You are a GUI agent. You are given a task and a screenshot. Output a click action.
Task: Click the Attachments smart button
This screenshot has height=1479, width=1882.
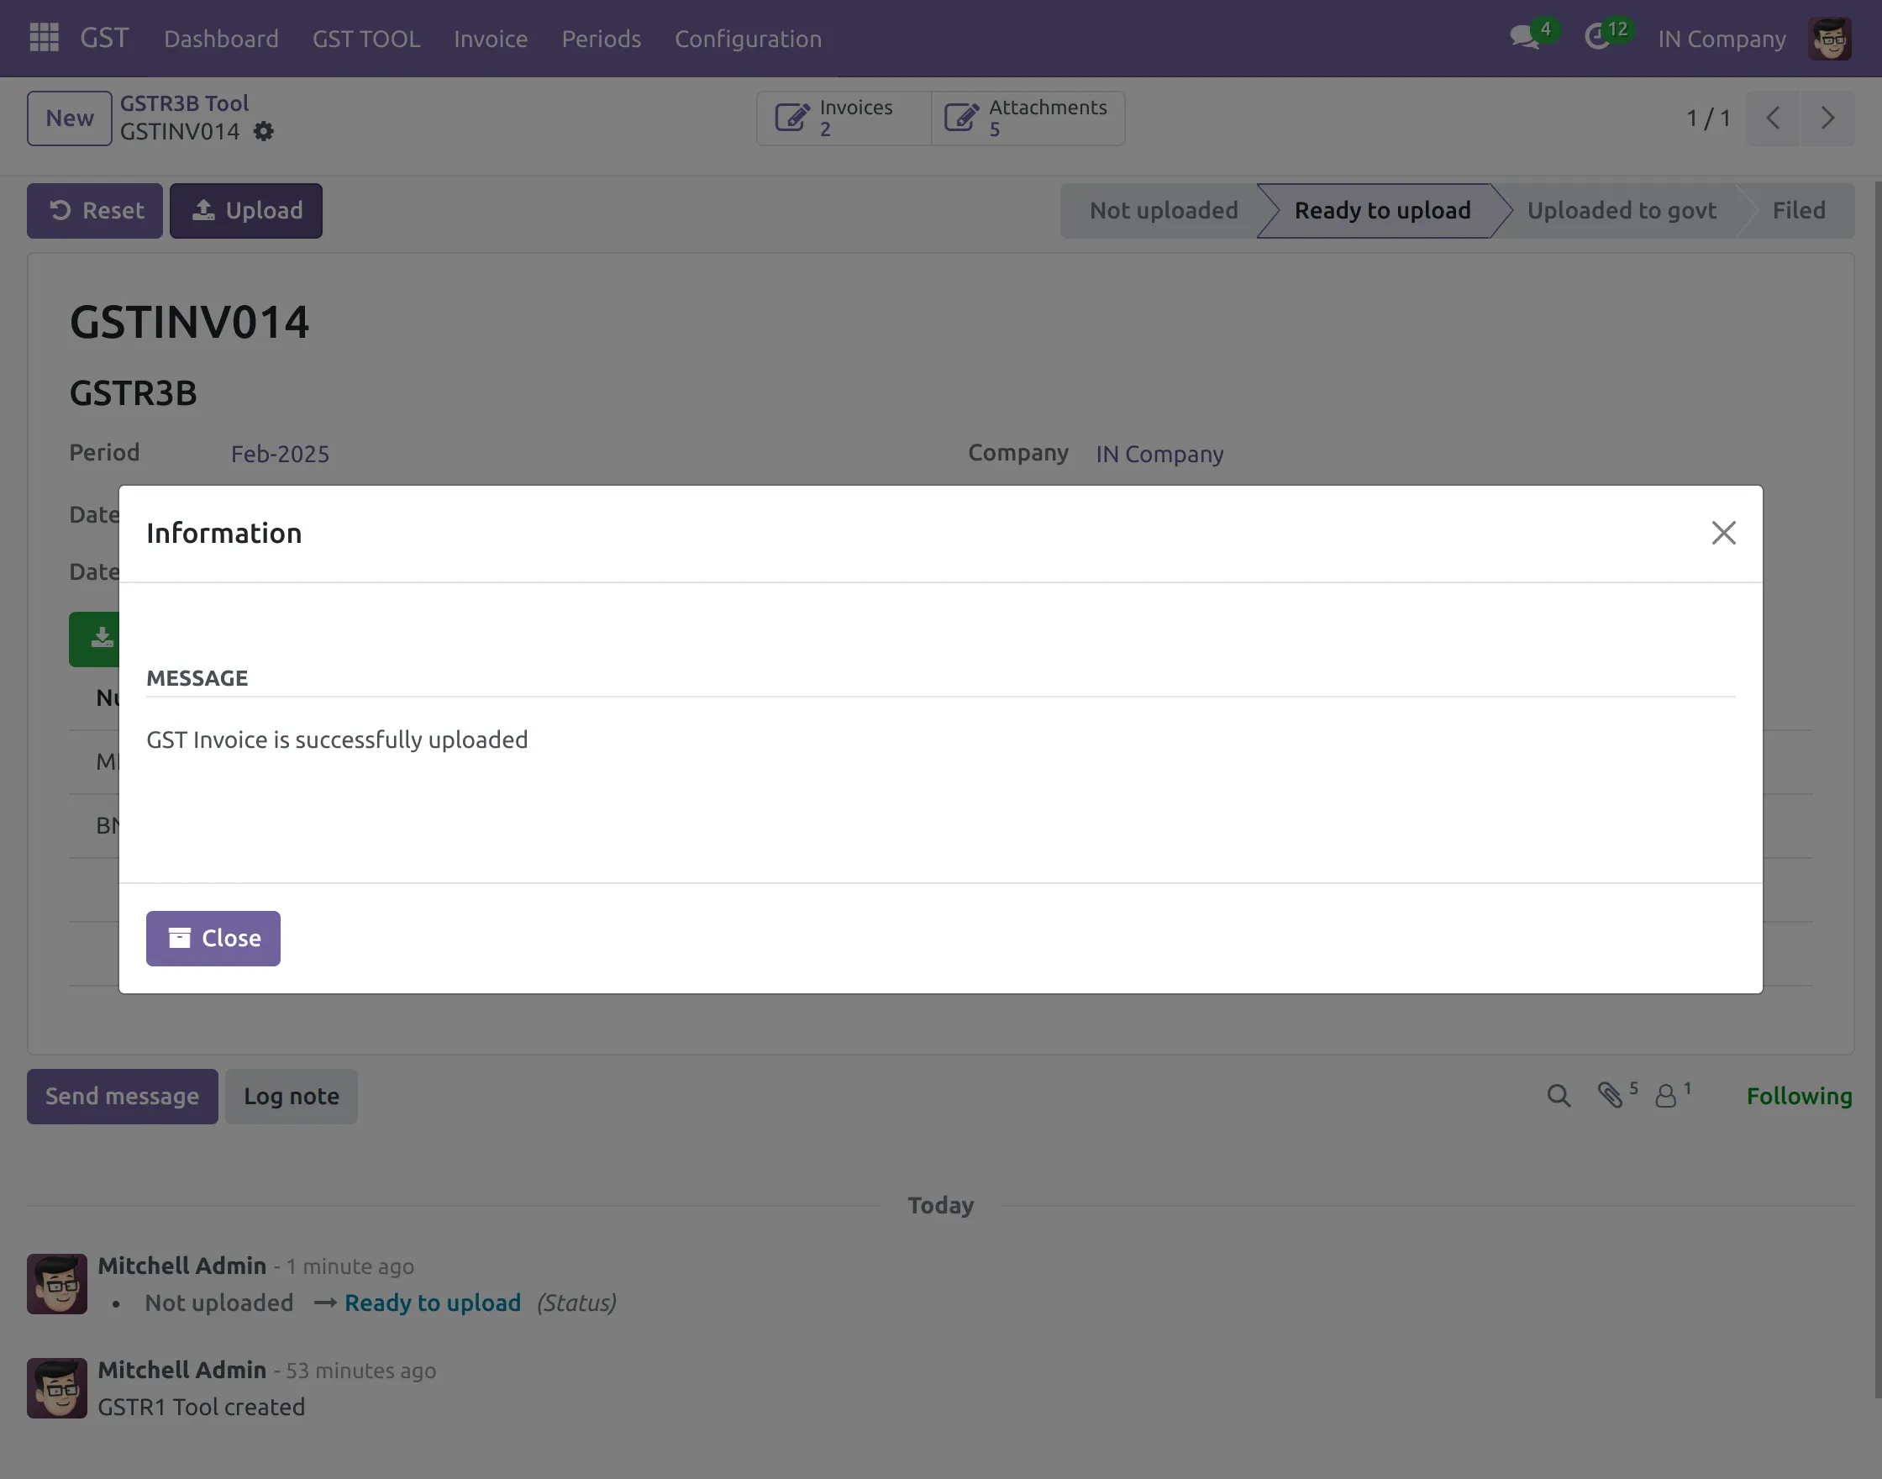coord(1026,118)
